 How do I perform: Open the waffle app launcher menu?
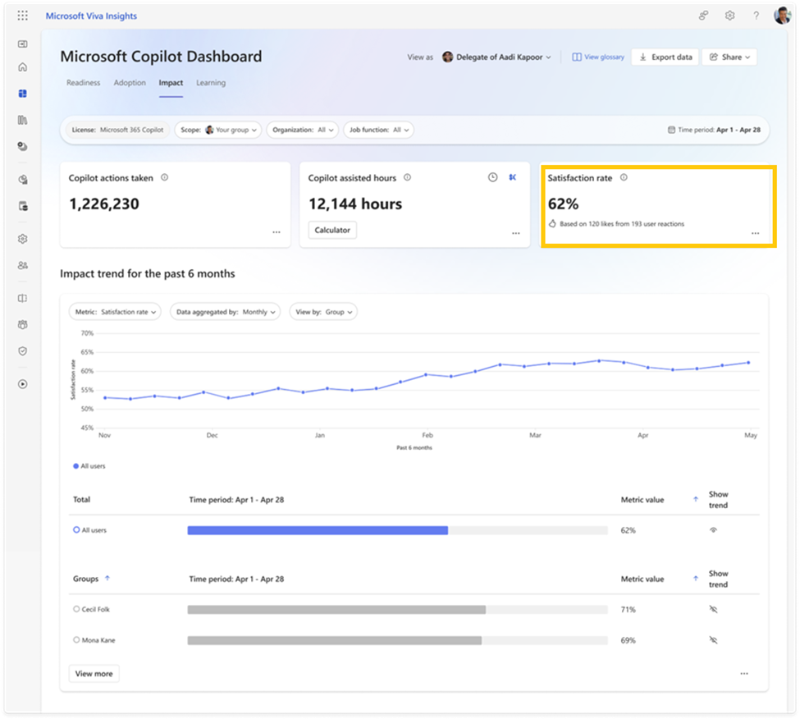[22, 14]
